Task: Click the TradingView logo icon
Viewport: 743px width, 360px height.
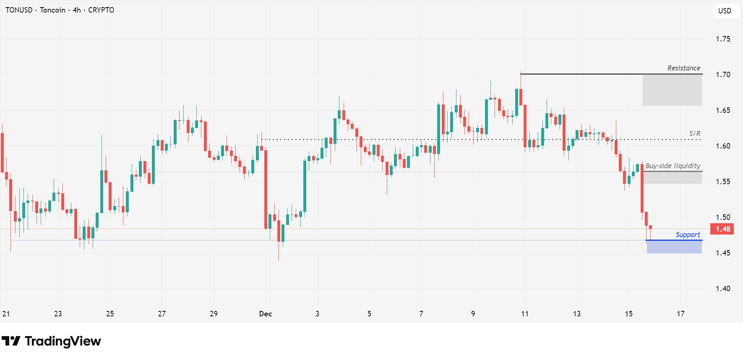Action: [11, 341]
